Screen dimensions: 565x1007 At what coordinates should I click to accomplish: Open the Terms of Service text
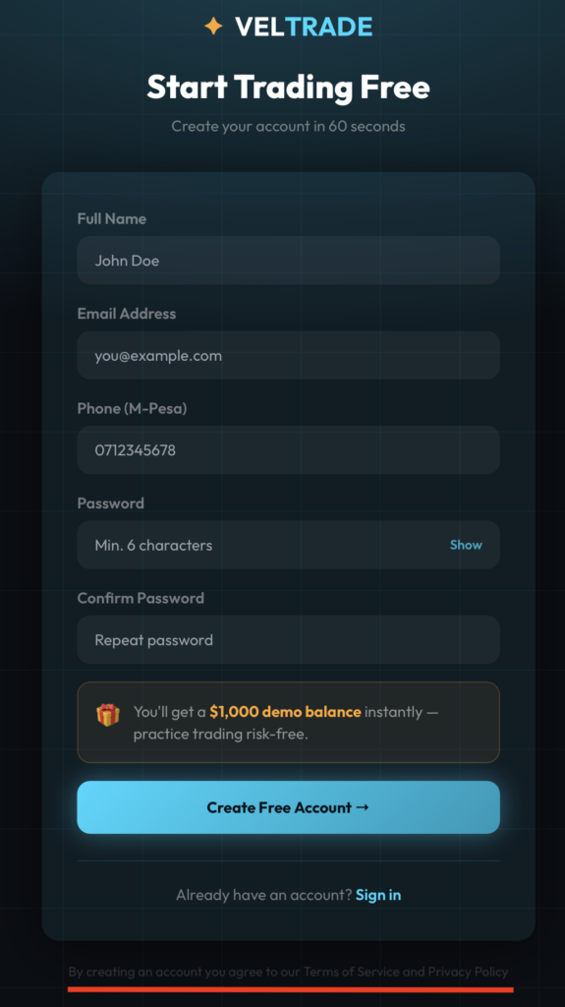pos(351,972)
